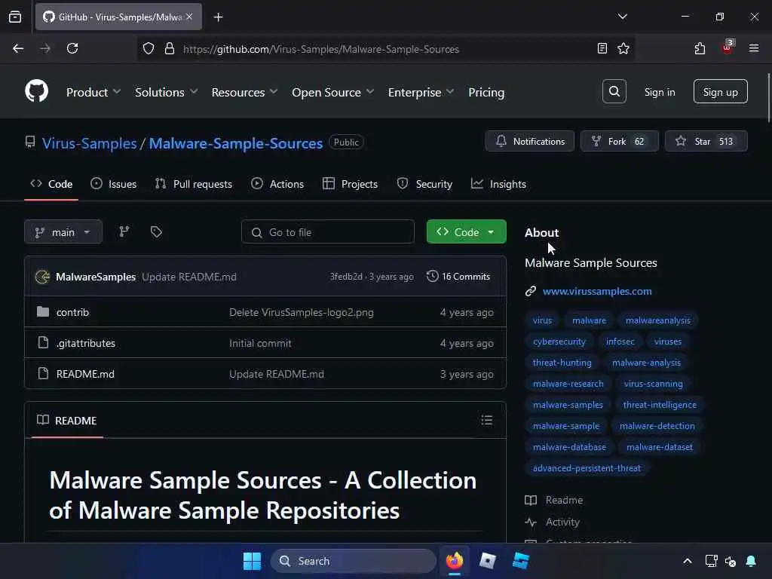Click the red extension icon with badge
The width and height of the screenshot is (772, 579).
coord(728,47)
